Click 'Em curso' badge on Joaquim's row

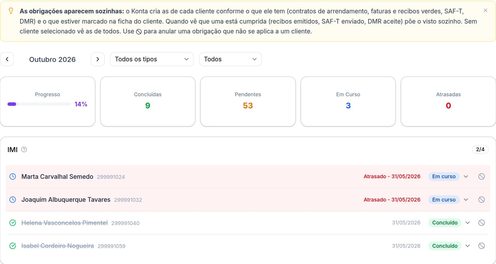(444, 199)
